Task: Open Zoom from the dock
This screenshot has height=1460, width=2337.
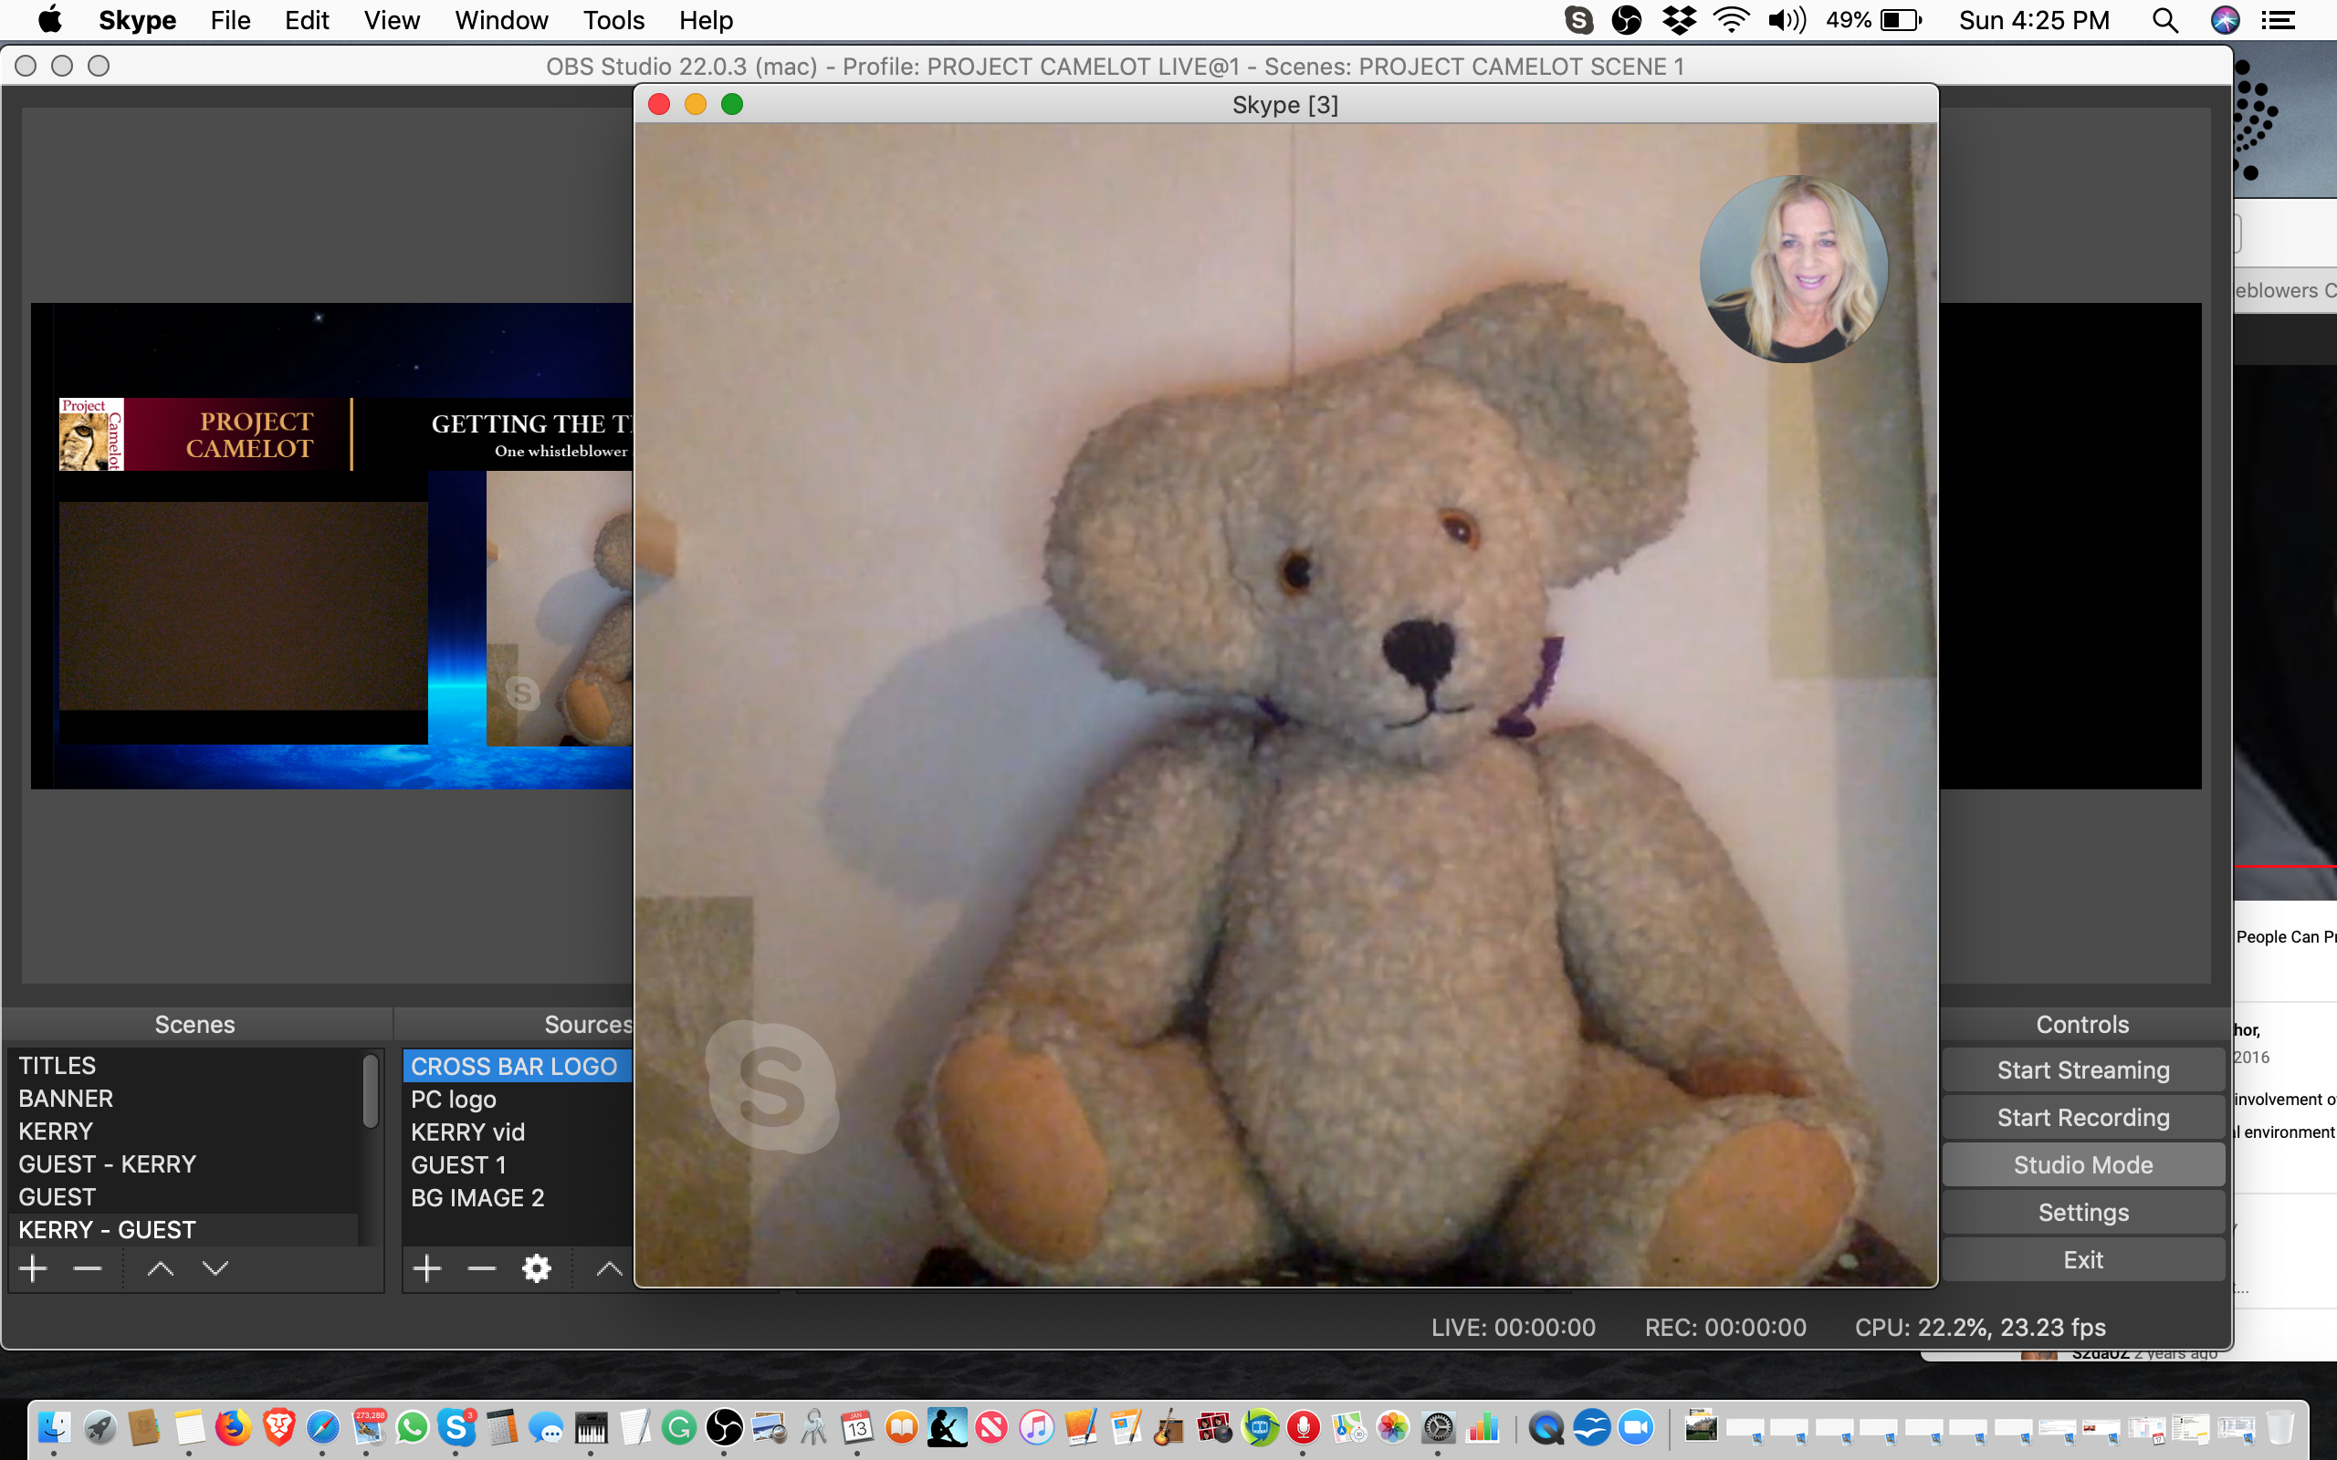Action: coord(1637,1427)
